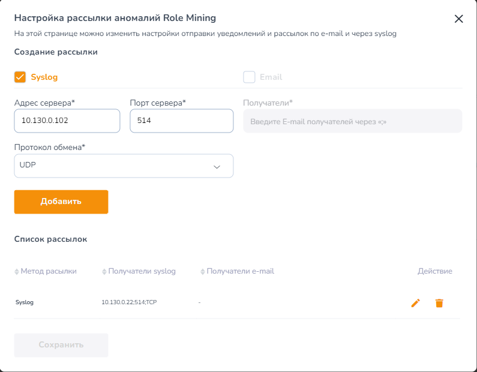The width and height of the screenshot is (477, 372).
Task: Enable the Email checkbox
Action: coord(249,77)
